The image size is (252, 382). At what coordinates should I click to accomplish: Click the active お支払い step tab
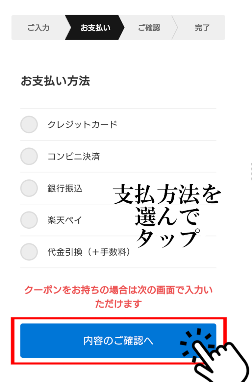95,28
